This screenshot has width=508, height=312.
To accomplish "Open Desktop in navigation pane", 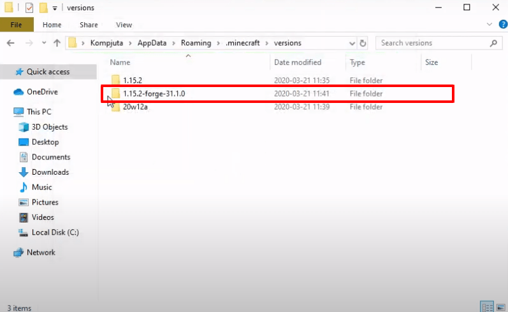I will click(x=45, y=142).
